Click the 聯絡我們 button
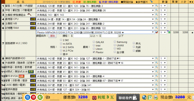Image resolution: width=194 pixels, height=101 pixels. pos(128,98)
